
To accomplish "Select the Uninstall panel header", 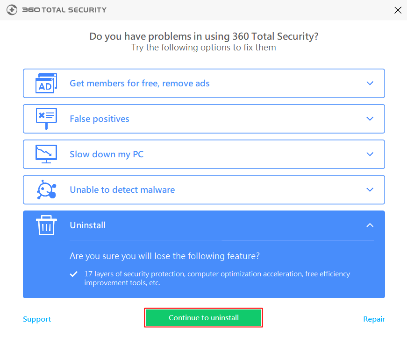I will tap(88, 225).
